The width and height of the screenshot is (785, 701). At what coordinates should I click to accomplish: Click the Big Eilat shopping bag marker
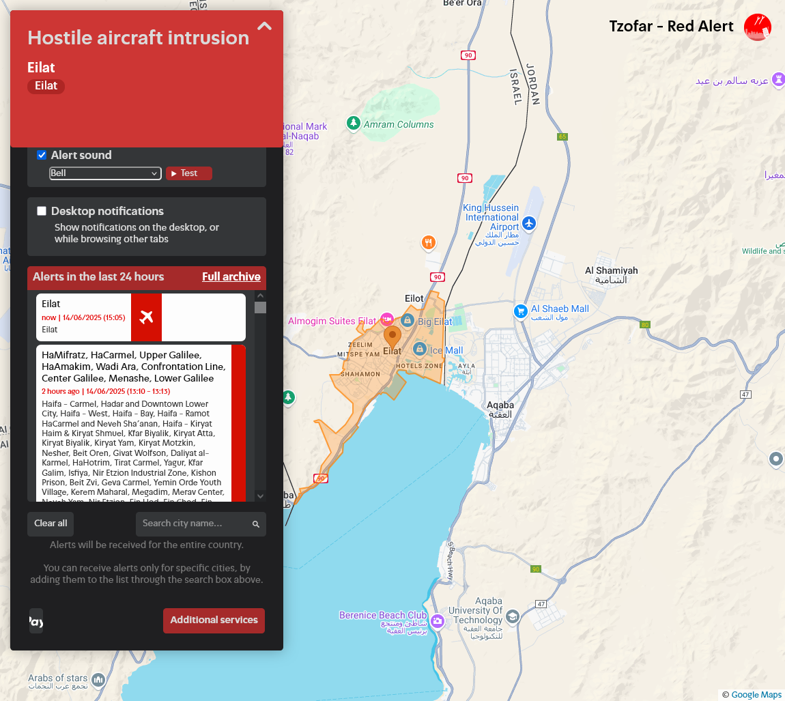[408, 320]
